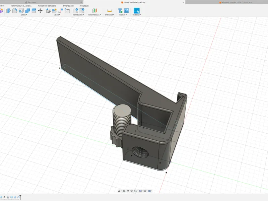Expand the WYBIERZ dropdown

(137, 15)
